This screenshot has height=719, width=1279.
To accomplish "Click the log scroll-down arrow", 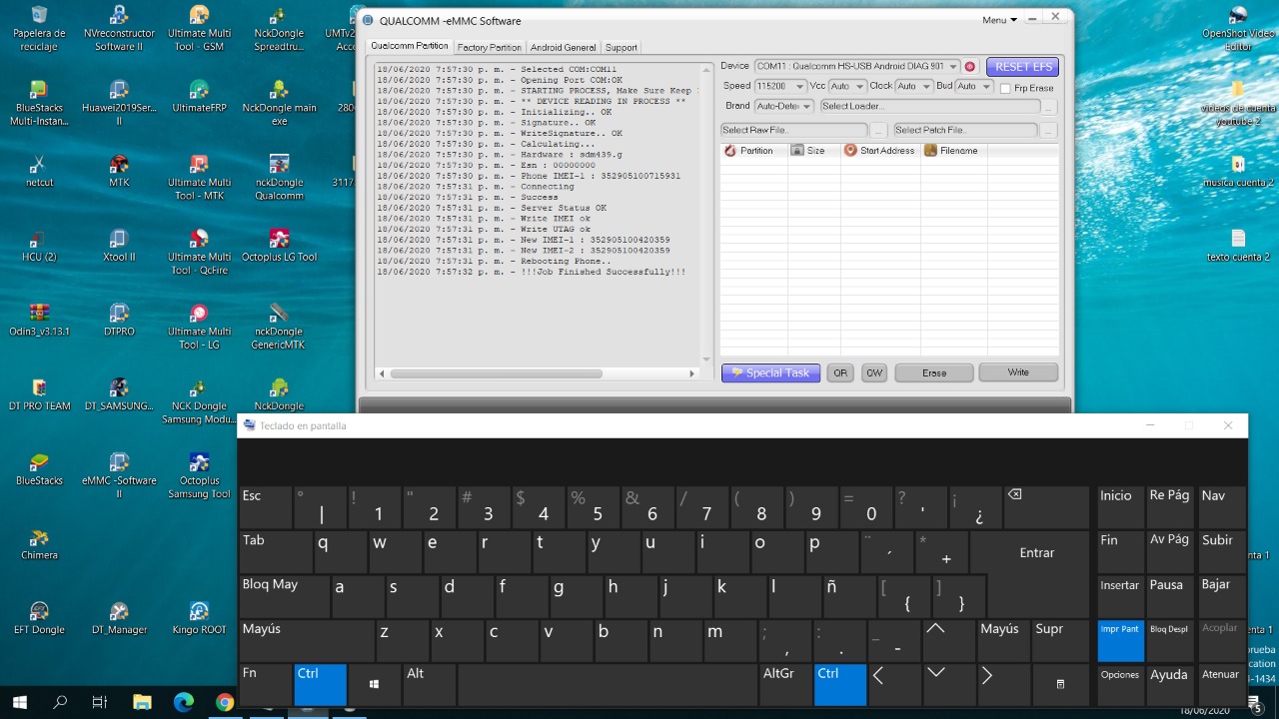I will point(707,359).
